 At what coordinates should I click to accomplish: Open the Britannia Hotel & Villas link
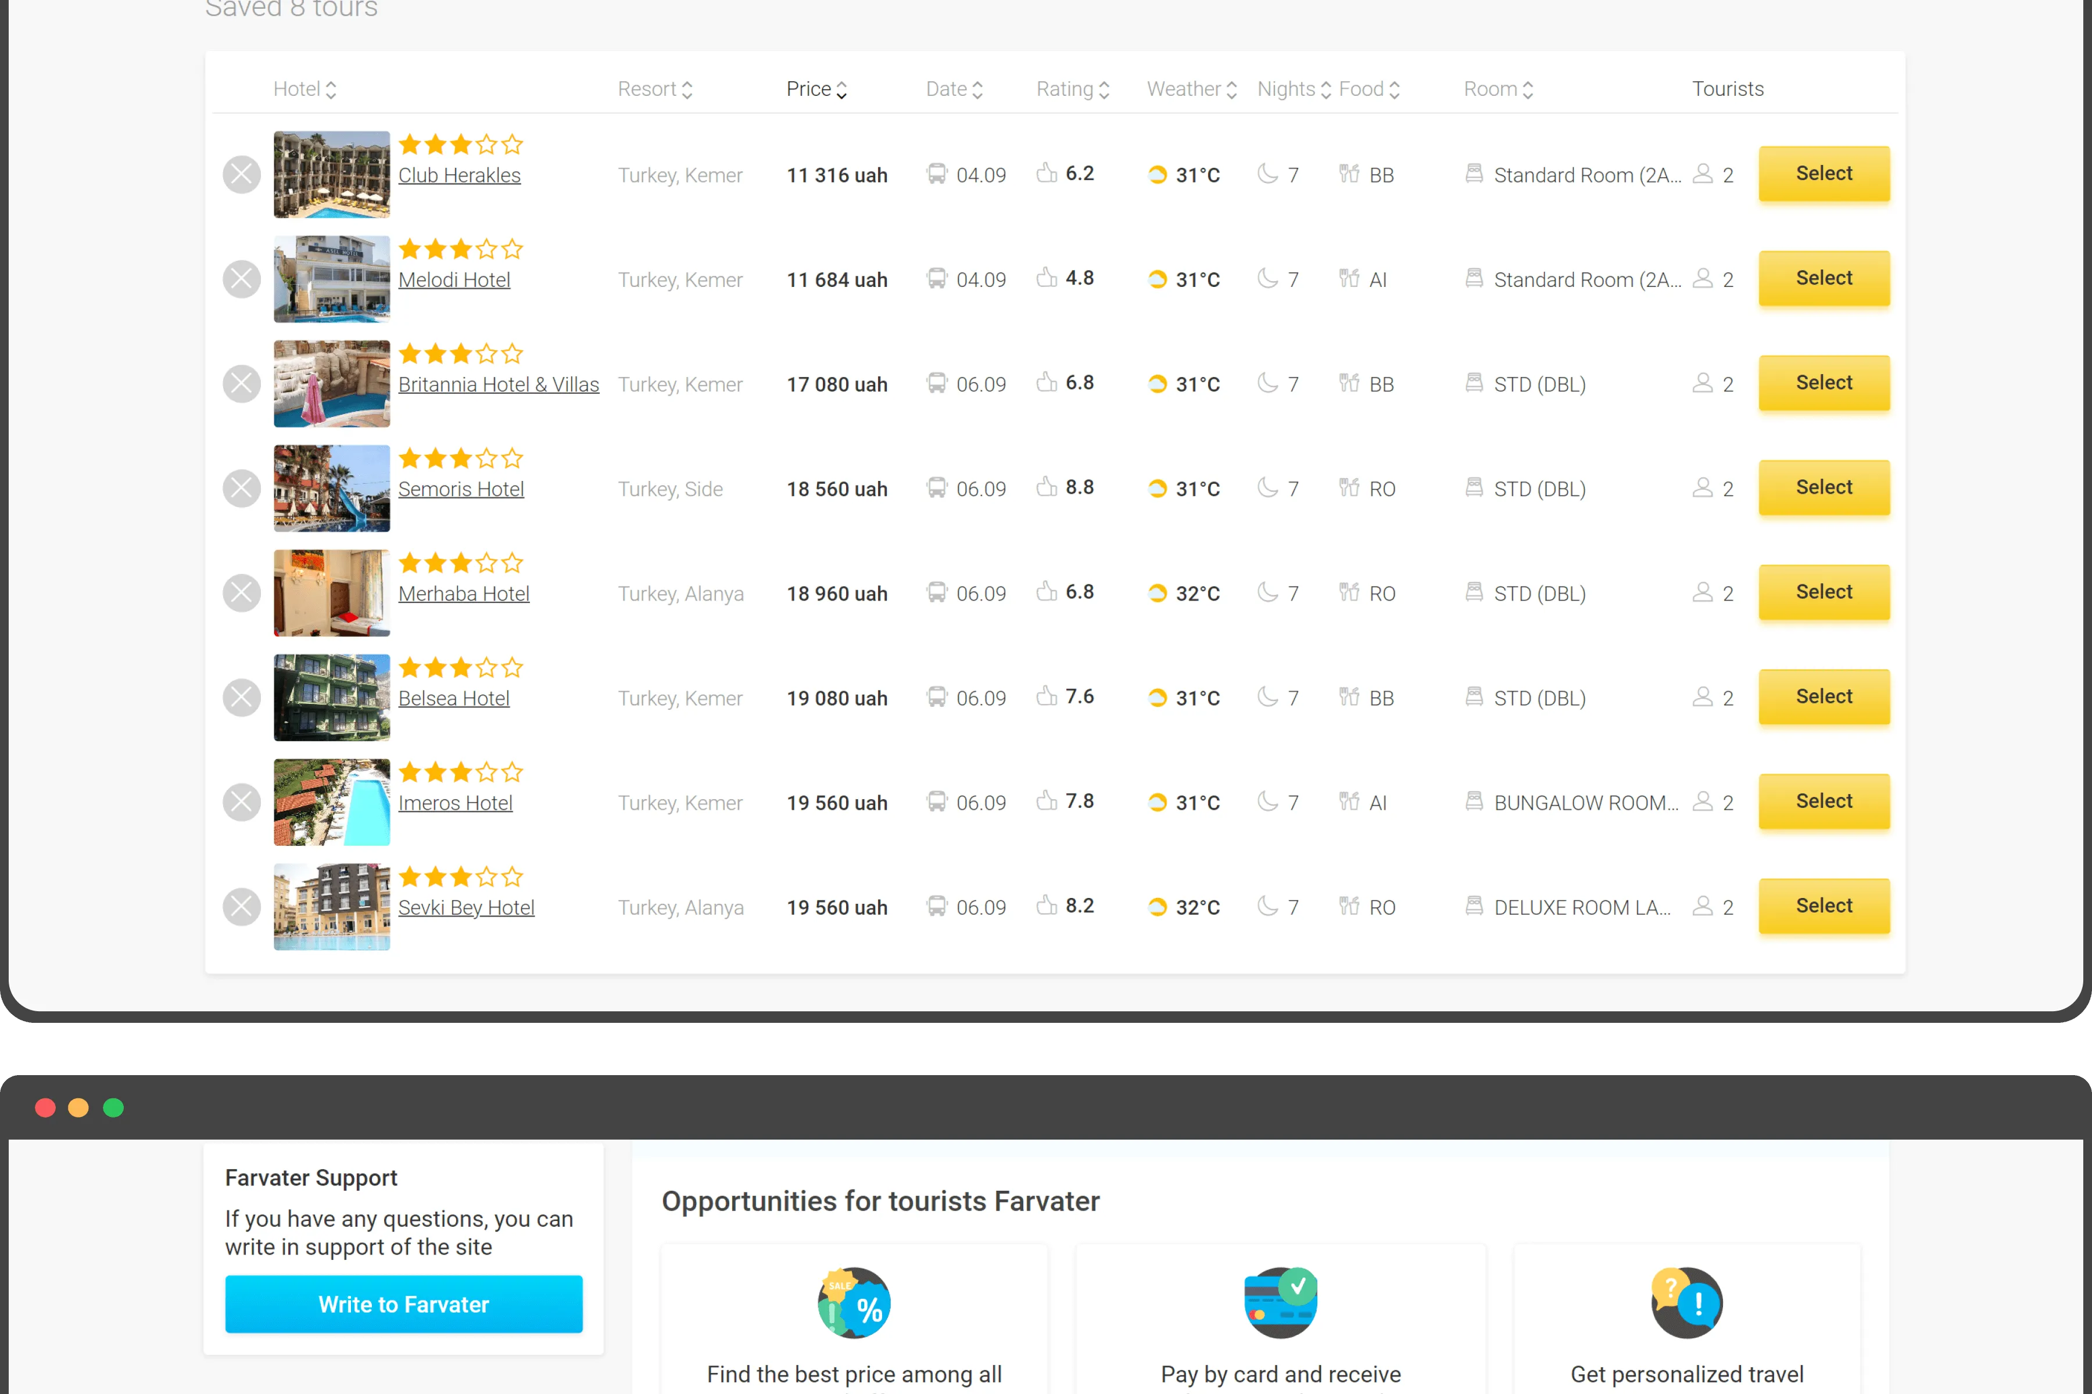click(x=498, y=384)
